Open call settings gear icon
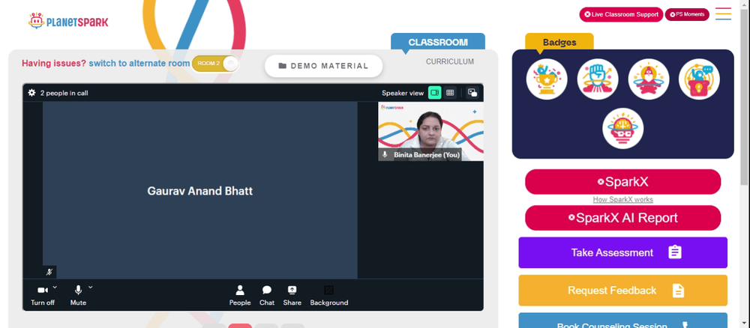 (32, 93)
